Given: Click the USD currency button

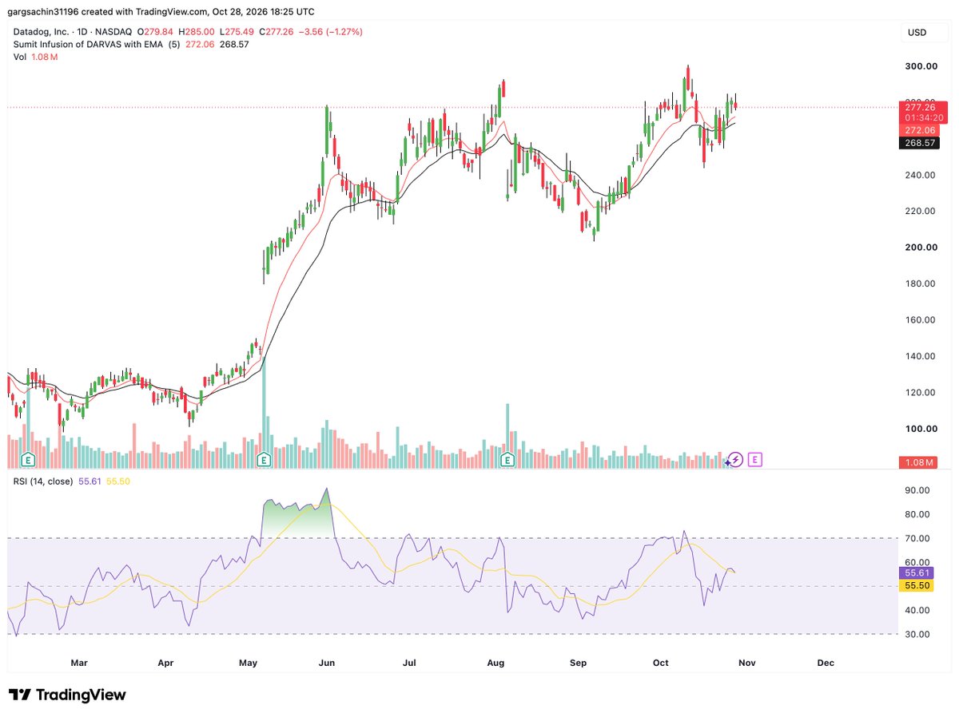Looking at the screenshot, I should click(x=916, y=33).
